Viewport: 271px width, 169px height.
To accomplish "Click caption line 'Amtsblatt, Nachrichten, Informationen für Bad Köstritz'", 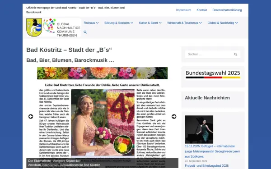I will pyautogui.click(x=64, y=165).
